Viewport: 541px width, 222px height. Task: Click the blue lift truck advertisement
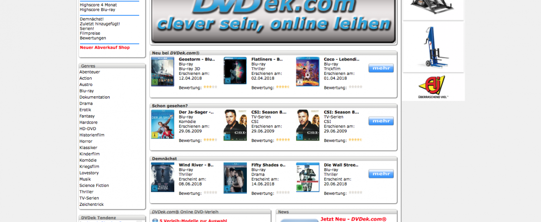tap(433, 47)
